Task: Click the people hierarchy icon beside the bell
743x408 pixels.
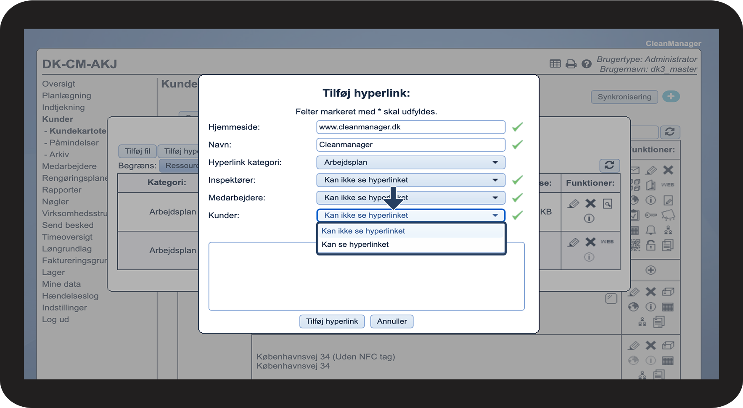Action: point(668,230)
